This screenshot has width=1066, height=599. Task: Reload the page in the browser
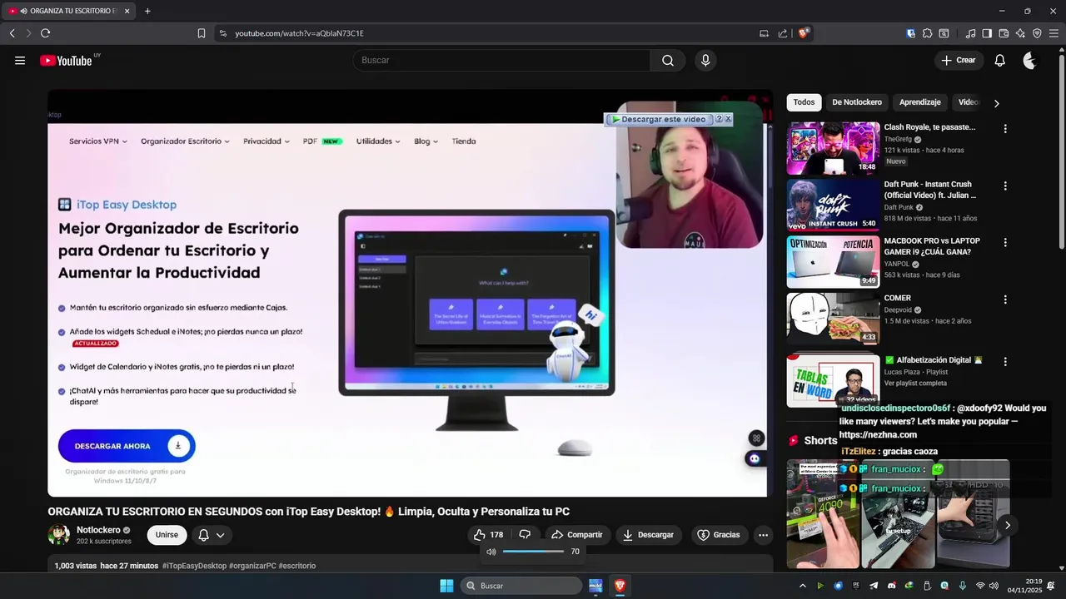point(45,33)
